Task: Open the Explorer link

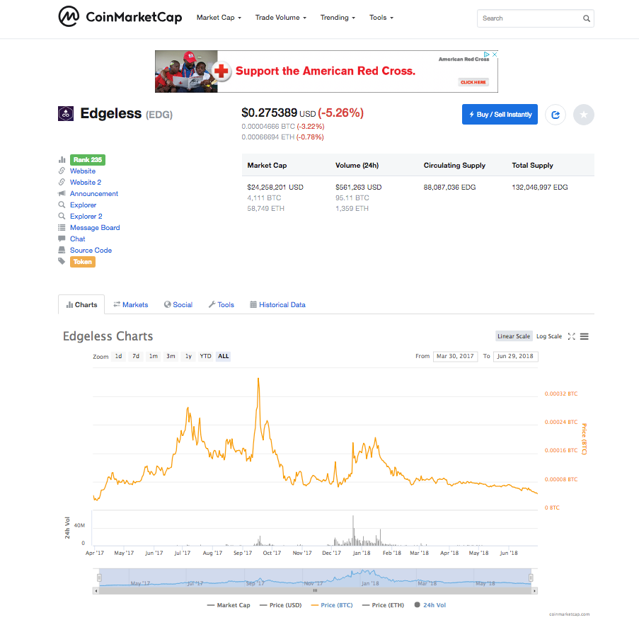Action: pyautogui.click(x=83, y=205)
